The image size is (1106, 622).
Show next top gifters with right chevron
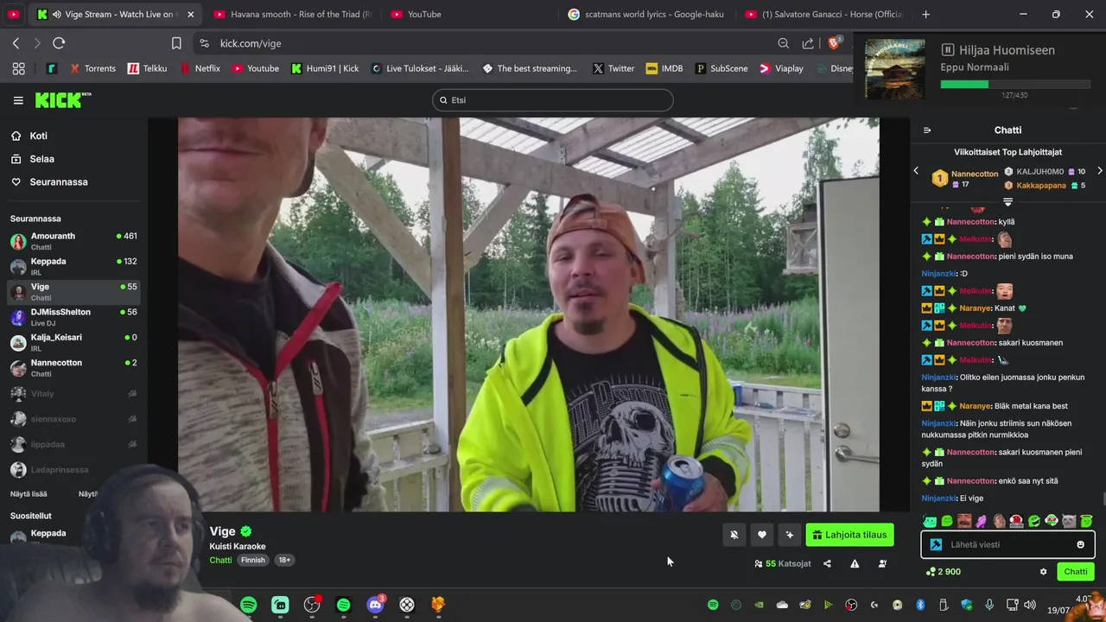1099,171
